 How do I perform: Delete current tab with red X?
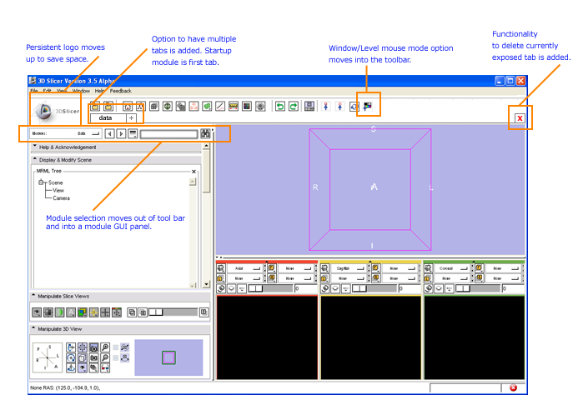coord(520,118)
